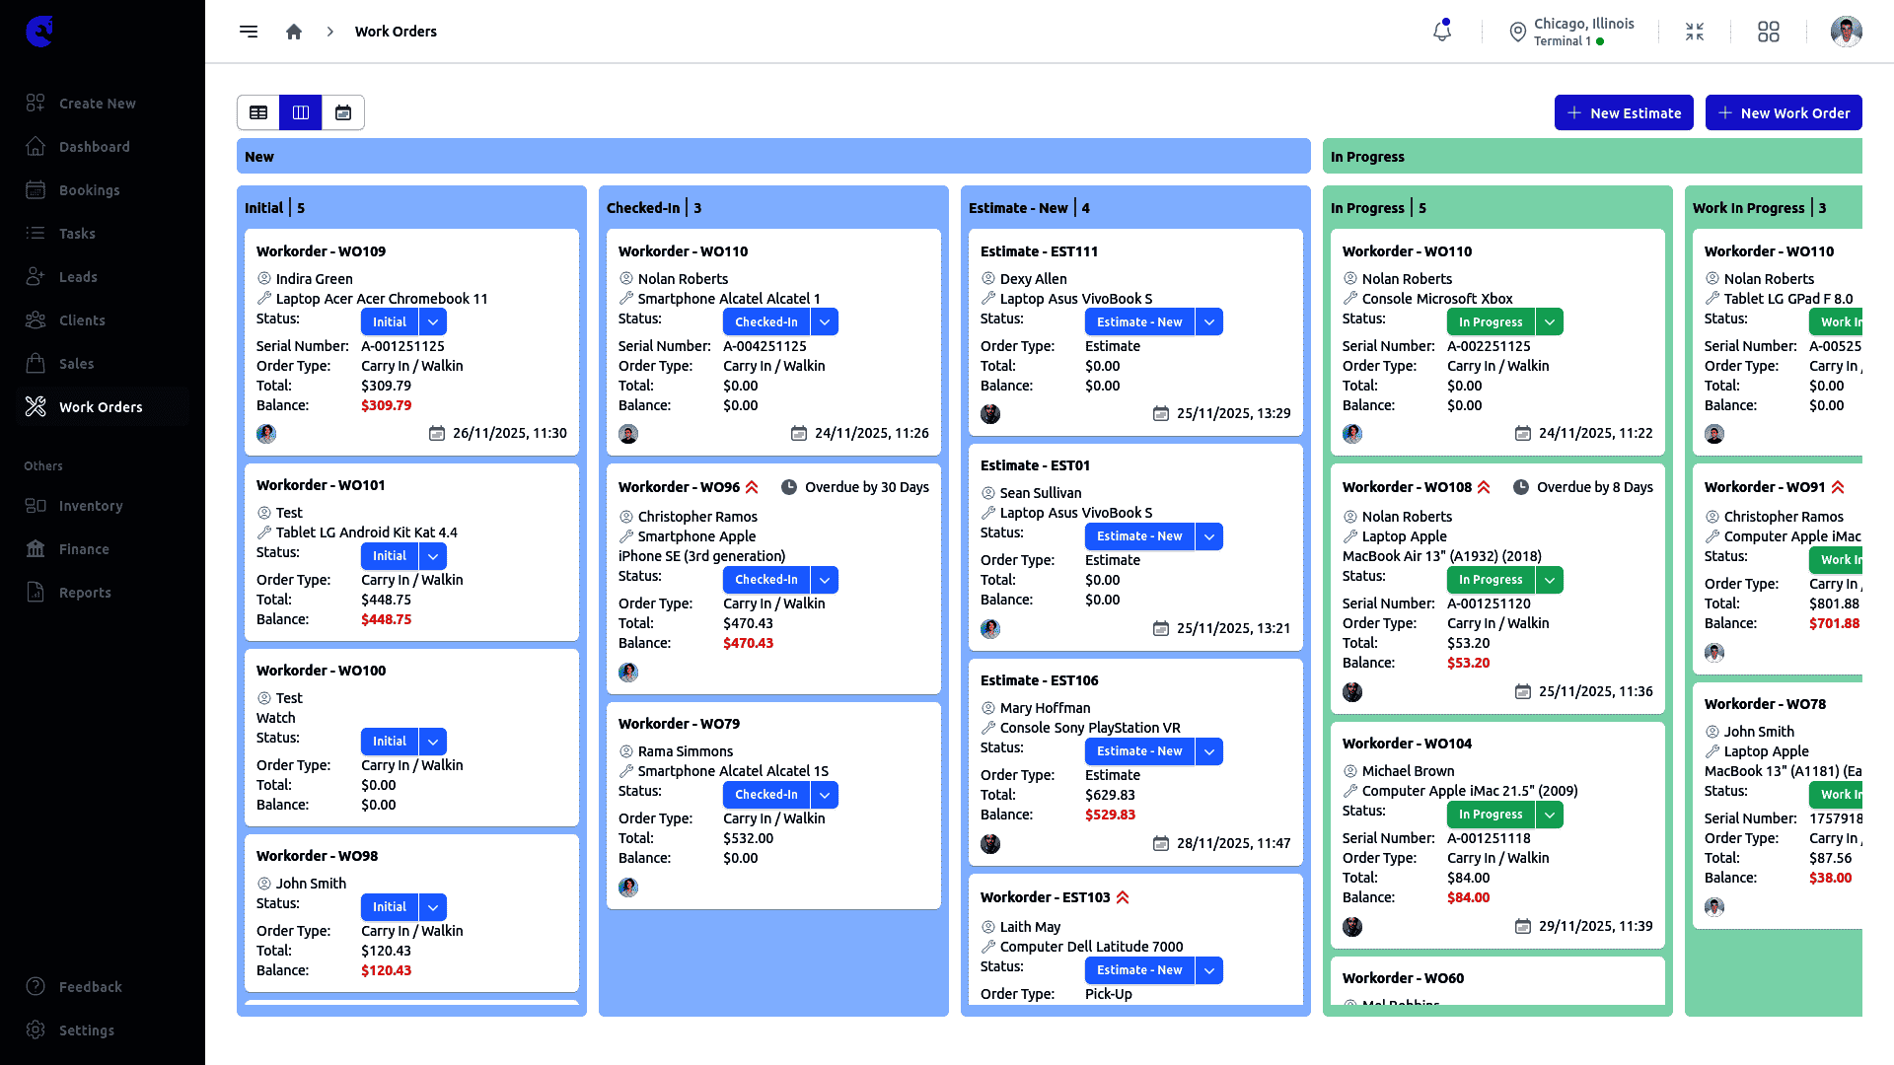Click the In Progress status badge on WO104
Image resolution: width=1894 pixels, height=1065 pixels.
1490,815
